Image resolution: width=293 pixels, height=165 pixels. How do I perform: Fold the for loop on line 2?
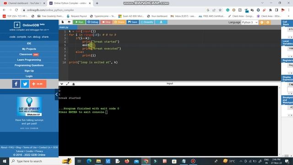click(67, 35)
